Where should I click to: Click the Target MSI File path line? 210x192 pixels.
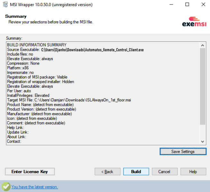click(69, 100)
